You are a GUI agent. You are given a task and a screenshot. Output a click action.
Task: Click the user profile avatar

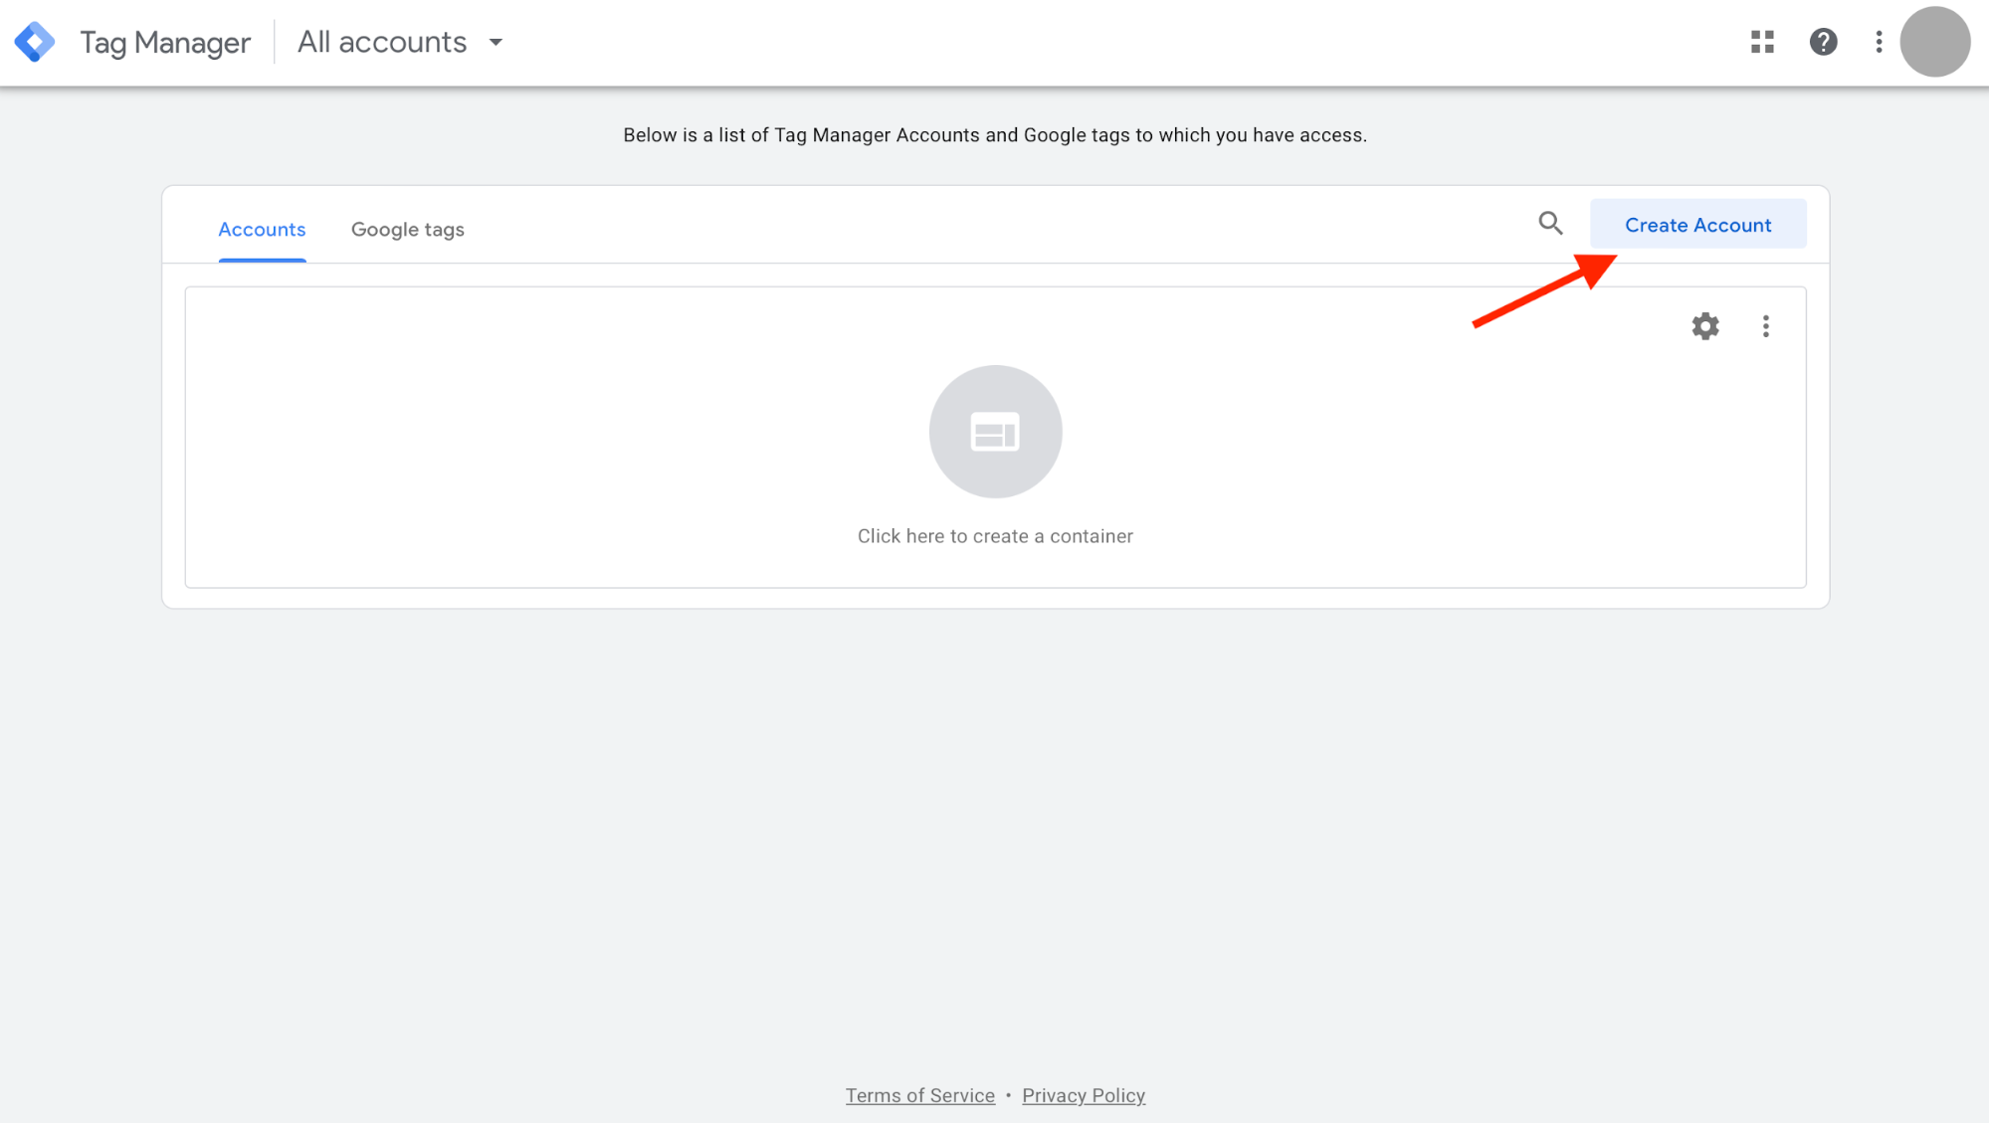coord(1934,42)
